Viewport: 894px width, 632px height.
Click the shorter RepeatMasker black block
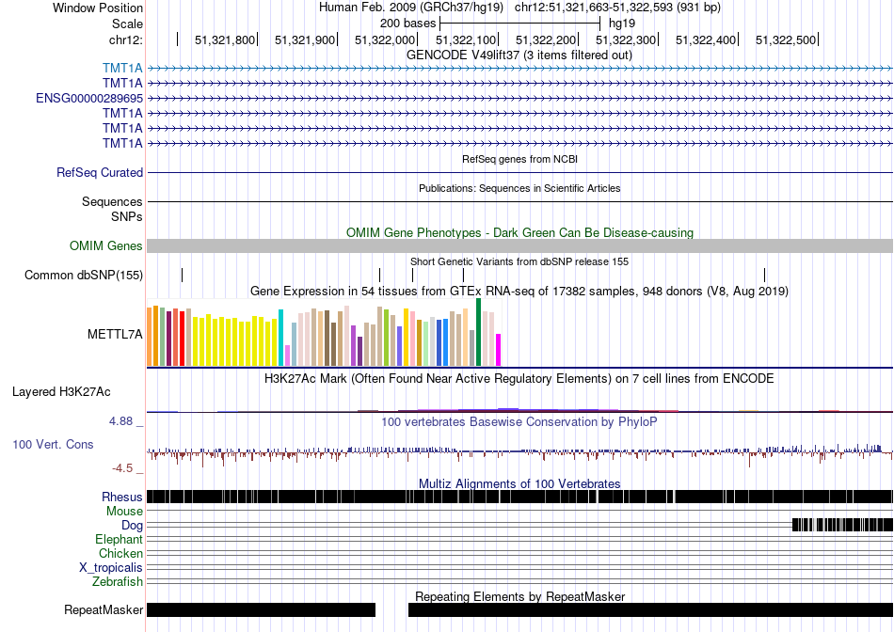click(261, 609)
